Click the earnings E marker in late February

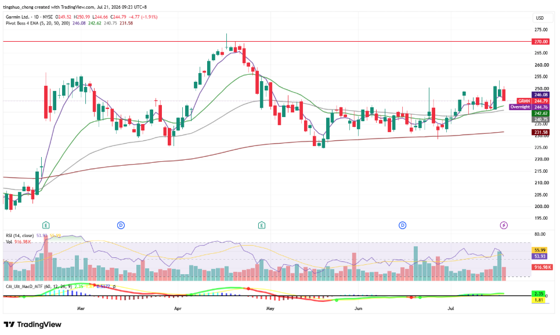point(45,225)
